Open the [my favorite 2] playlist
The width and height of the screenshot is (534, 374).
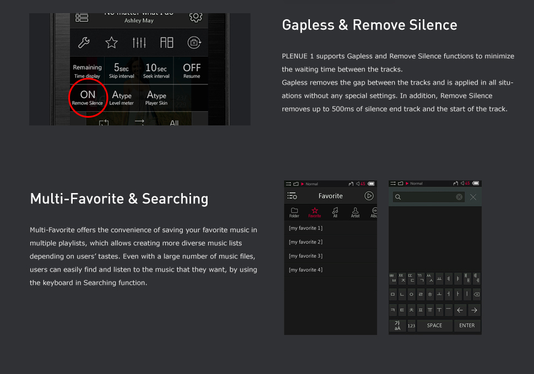330,242
